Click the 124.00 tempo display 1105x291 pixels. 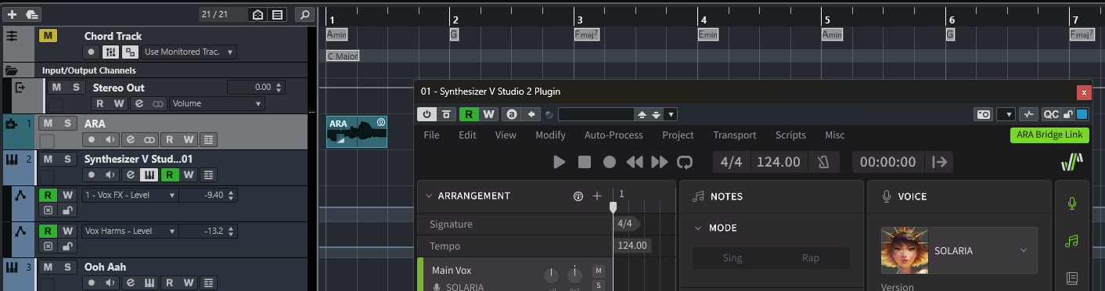pyautogui.click(x=779, y=162)
